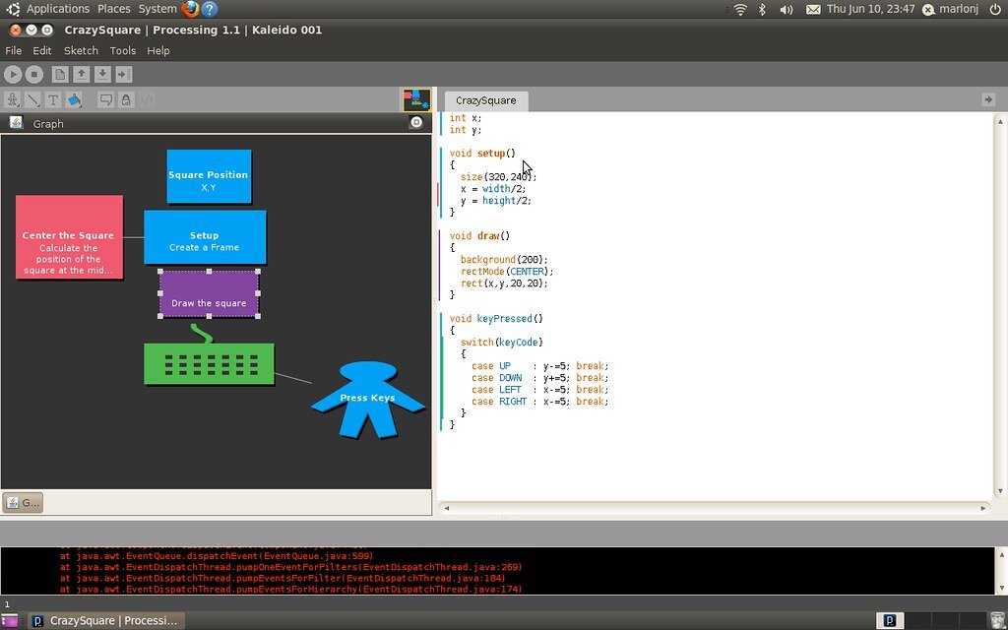Image resolution: width=1008 pixels, height=630 pixels.
Task: Maximize the Graph panel
Action: click(x=416, y=123)
